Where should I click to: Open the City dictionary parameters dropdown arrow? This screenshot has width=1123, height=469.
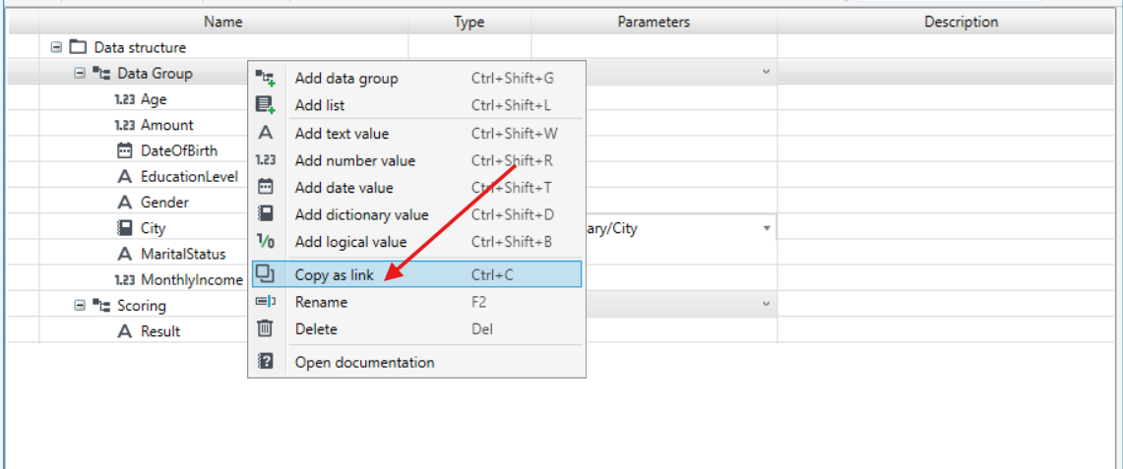coord(767,228)
